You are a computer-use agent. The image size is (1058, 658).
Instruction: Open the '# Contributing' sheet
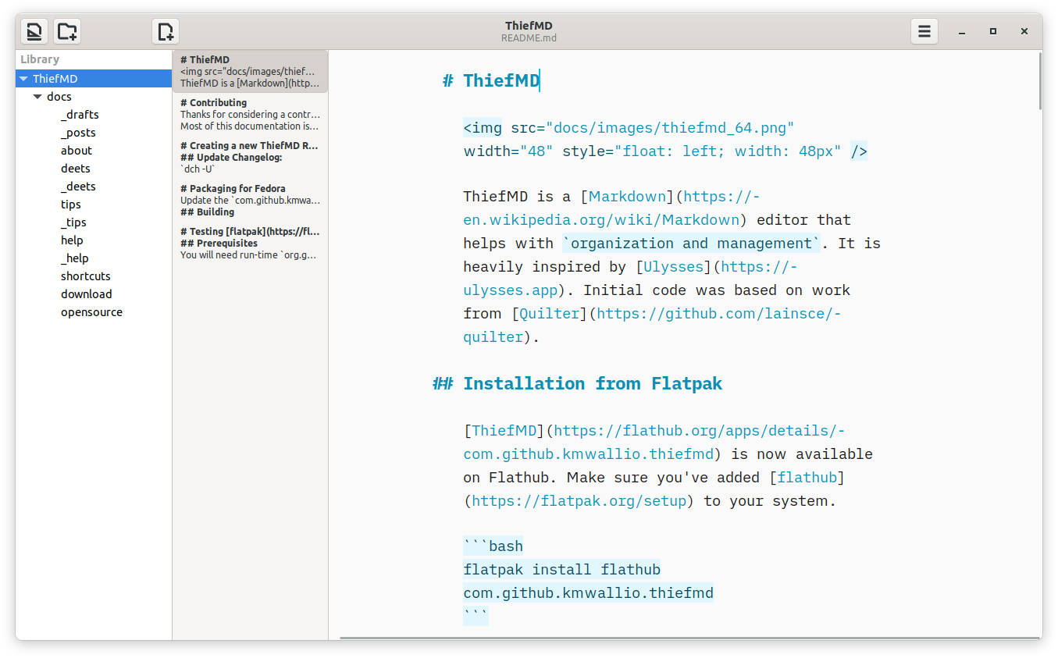250,114
